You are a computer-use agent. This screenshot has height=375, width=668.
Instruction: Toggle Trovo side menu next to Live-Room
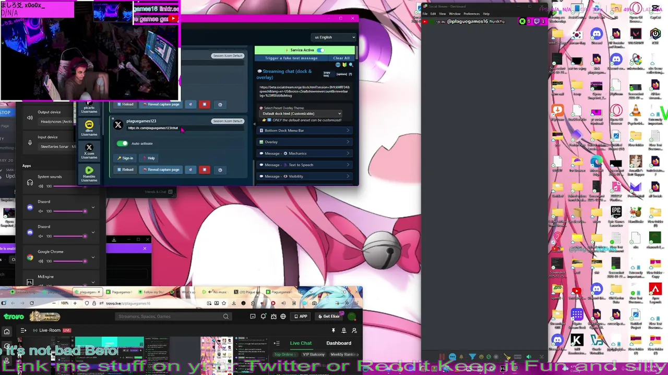pyautogui.click(x=23, y=330)
